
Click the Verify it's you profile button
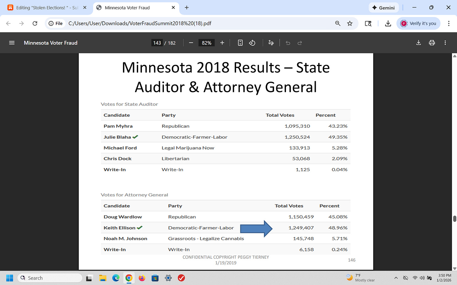pyautogui.click(x=418, y=23)
